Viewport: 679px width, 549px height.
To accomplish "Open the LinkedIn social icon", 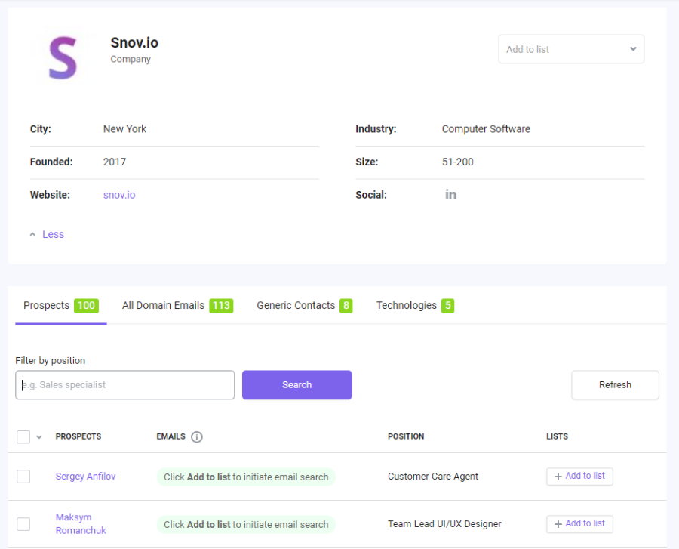I will tap(451, 195).
